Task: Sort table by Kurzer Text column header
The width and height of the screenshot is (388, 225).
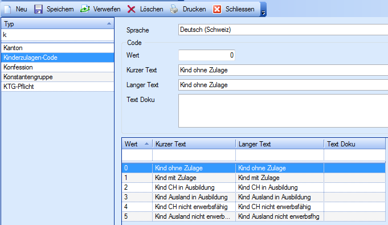Action: (x=194, y=144)
